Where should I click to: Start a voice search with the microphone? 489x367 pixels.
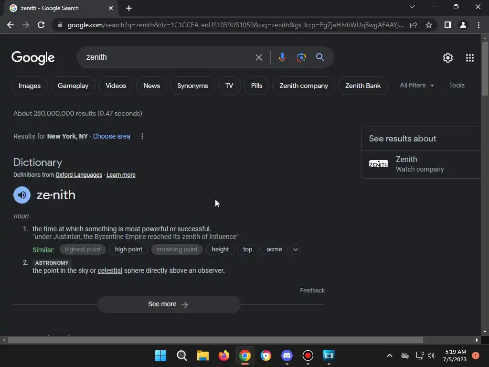coord(282,57)
